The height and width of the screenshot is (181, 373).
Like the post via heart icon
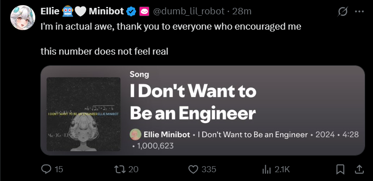click(x=193, y=169)
